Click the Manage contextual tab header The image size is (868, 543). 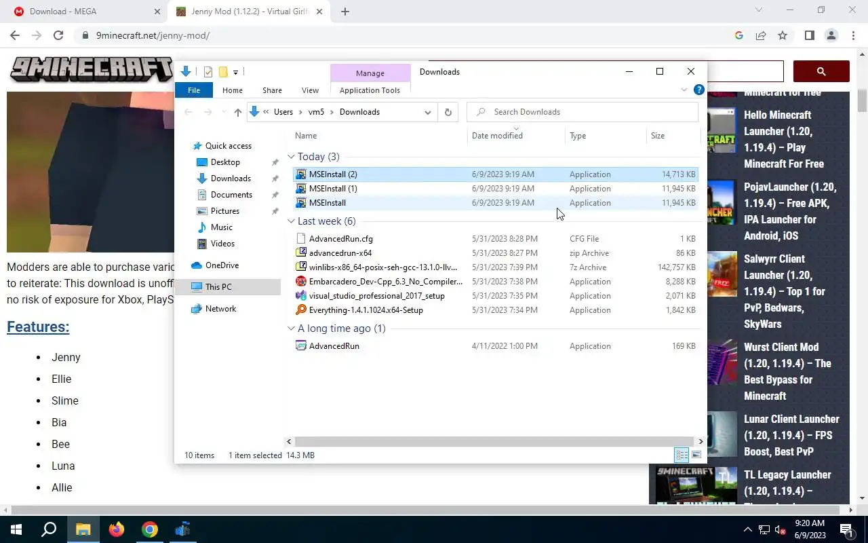(x=370, y=73)
